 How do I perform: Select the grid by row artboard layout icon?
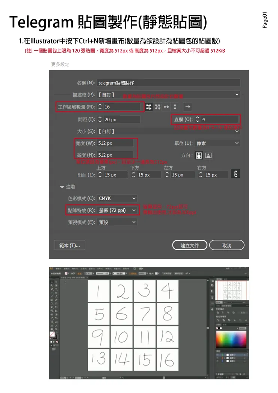tap(149, 107)
